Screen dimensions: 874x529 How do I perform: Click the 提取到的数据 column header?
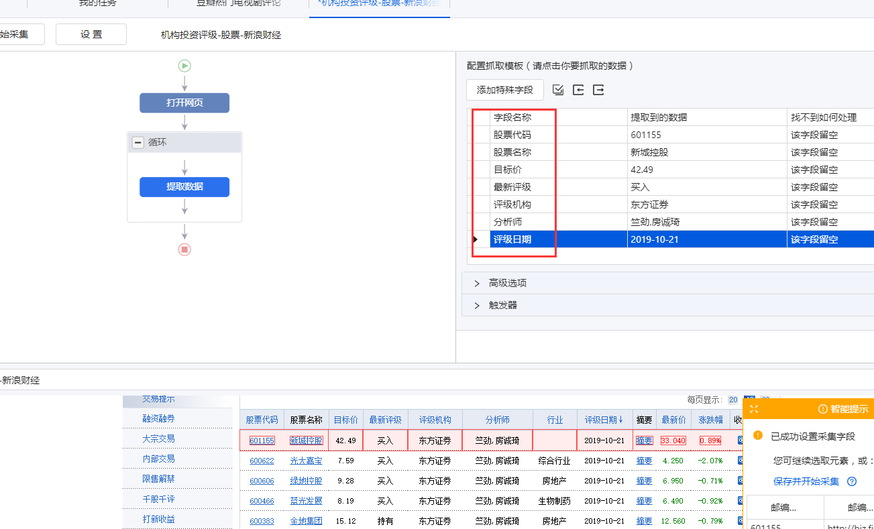pyautogui.click(x=707, y=117)
